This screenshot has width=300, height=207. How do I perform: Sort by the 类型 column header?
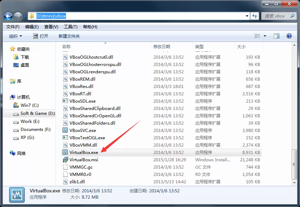coord(199,46)
